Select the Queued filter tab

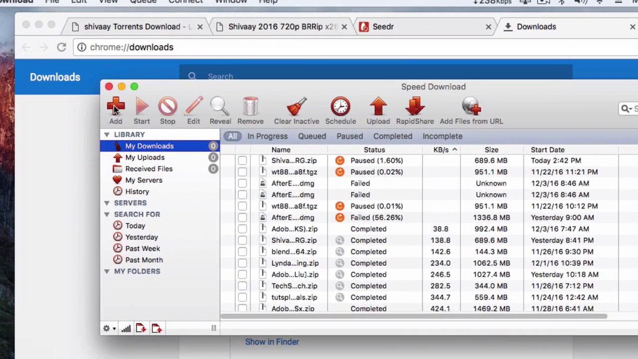(312, 136)
